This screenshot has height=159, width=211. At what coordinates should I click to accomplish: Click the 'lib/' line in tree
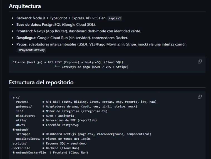pyautogui.click(x=62, y=111)
